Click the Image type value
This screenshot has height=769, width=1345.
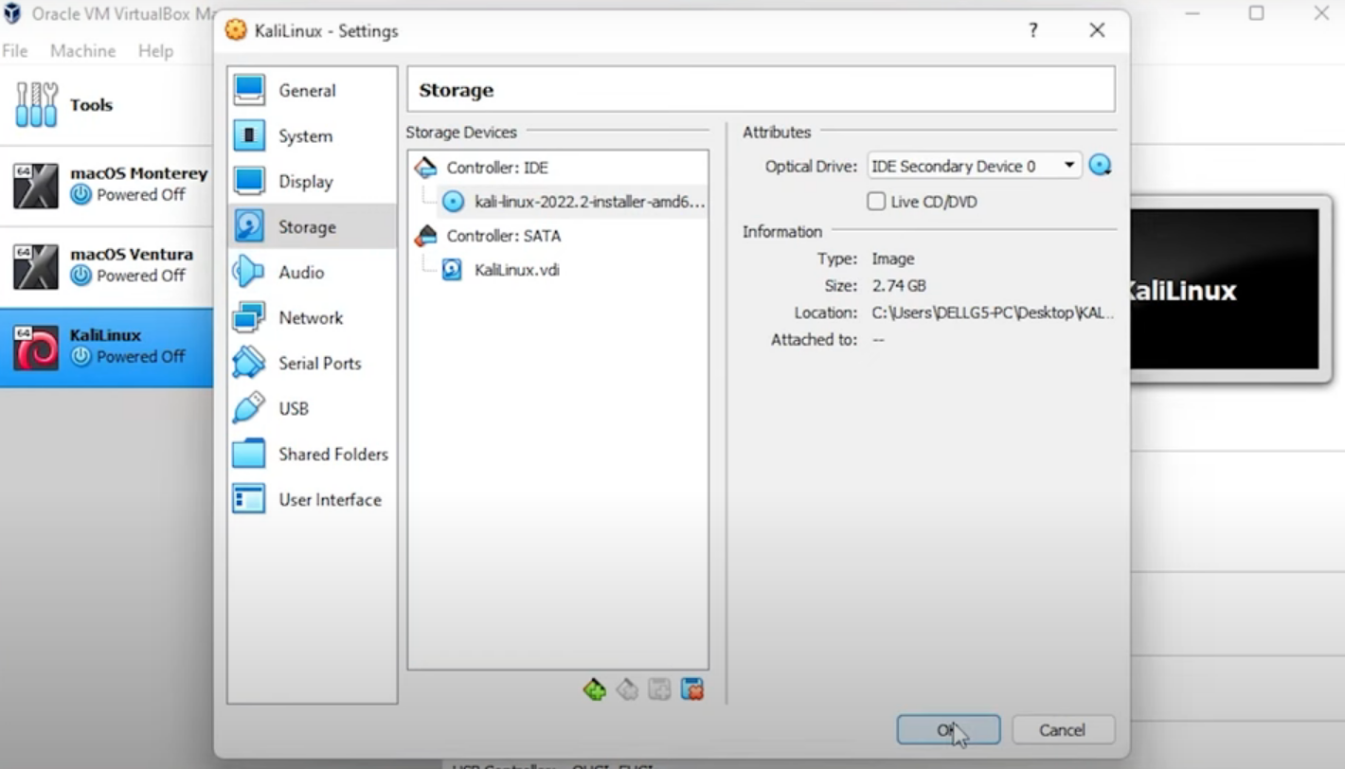click(x=893, y=259)
